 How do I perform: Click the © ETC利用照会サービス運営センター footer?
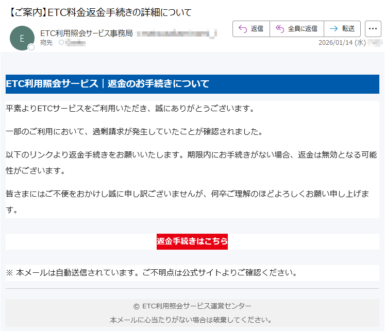pyautogui.click(x=192, y=306)
